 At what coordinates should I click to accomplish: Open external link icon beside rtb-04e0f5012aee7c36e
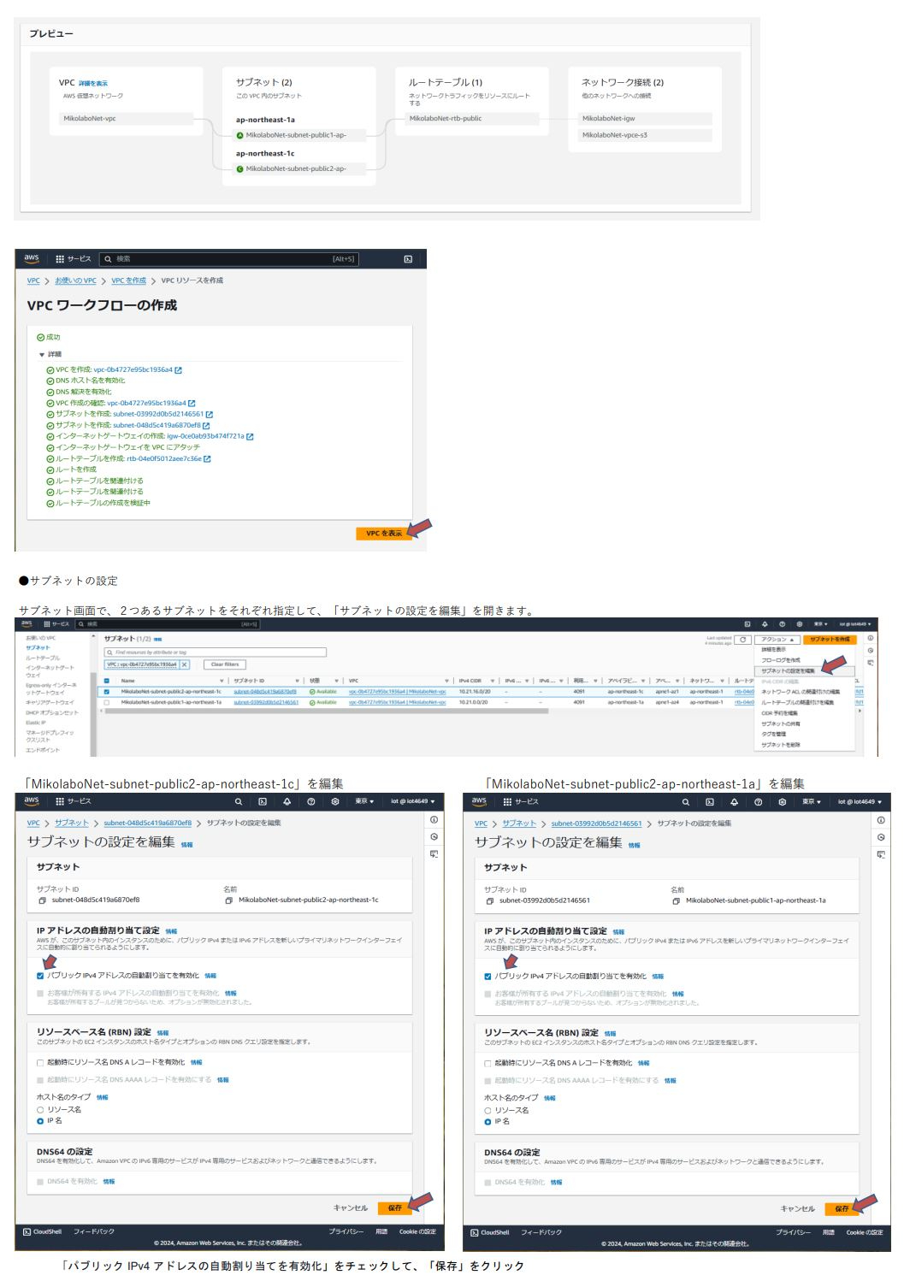pyautogui.click(x=207, y=458)
